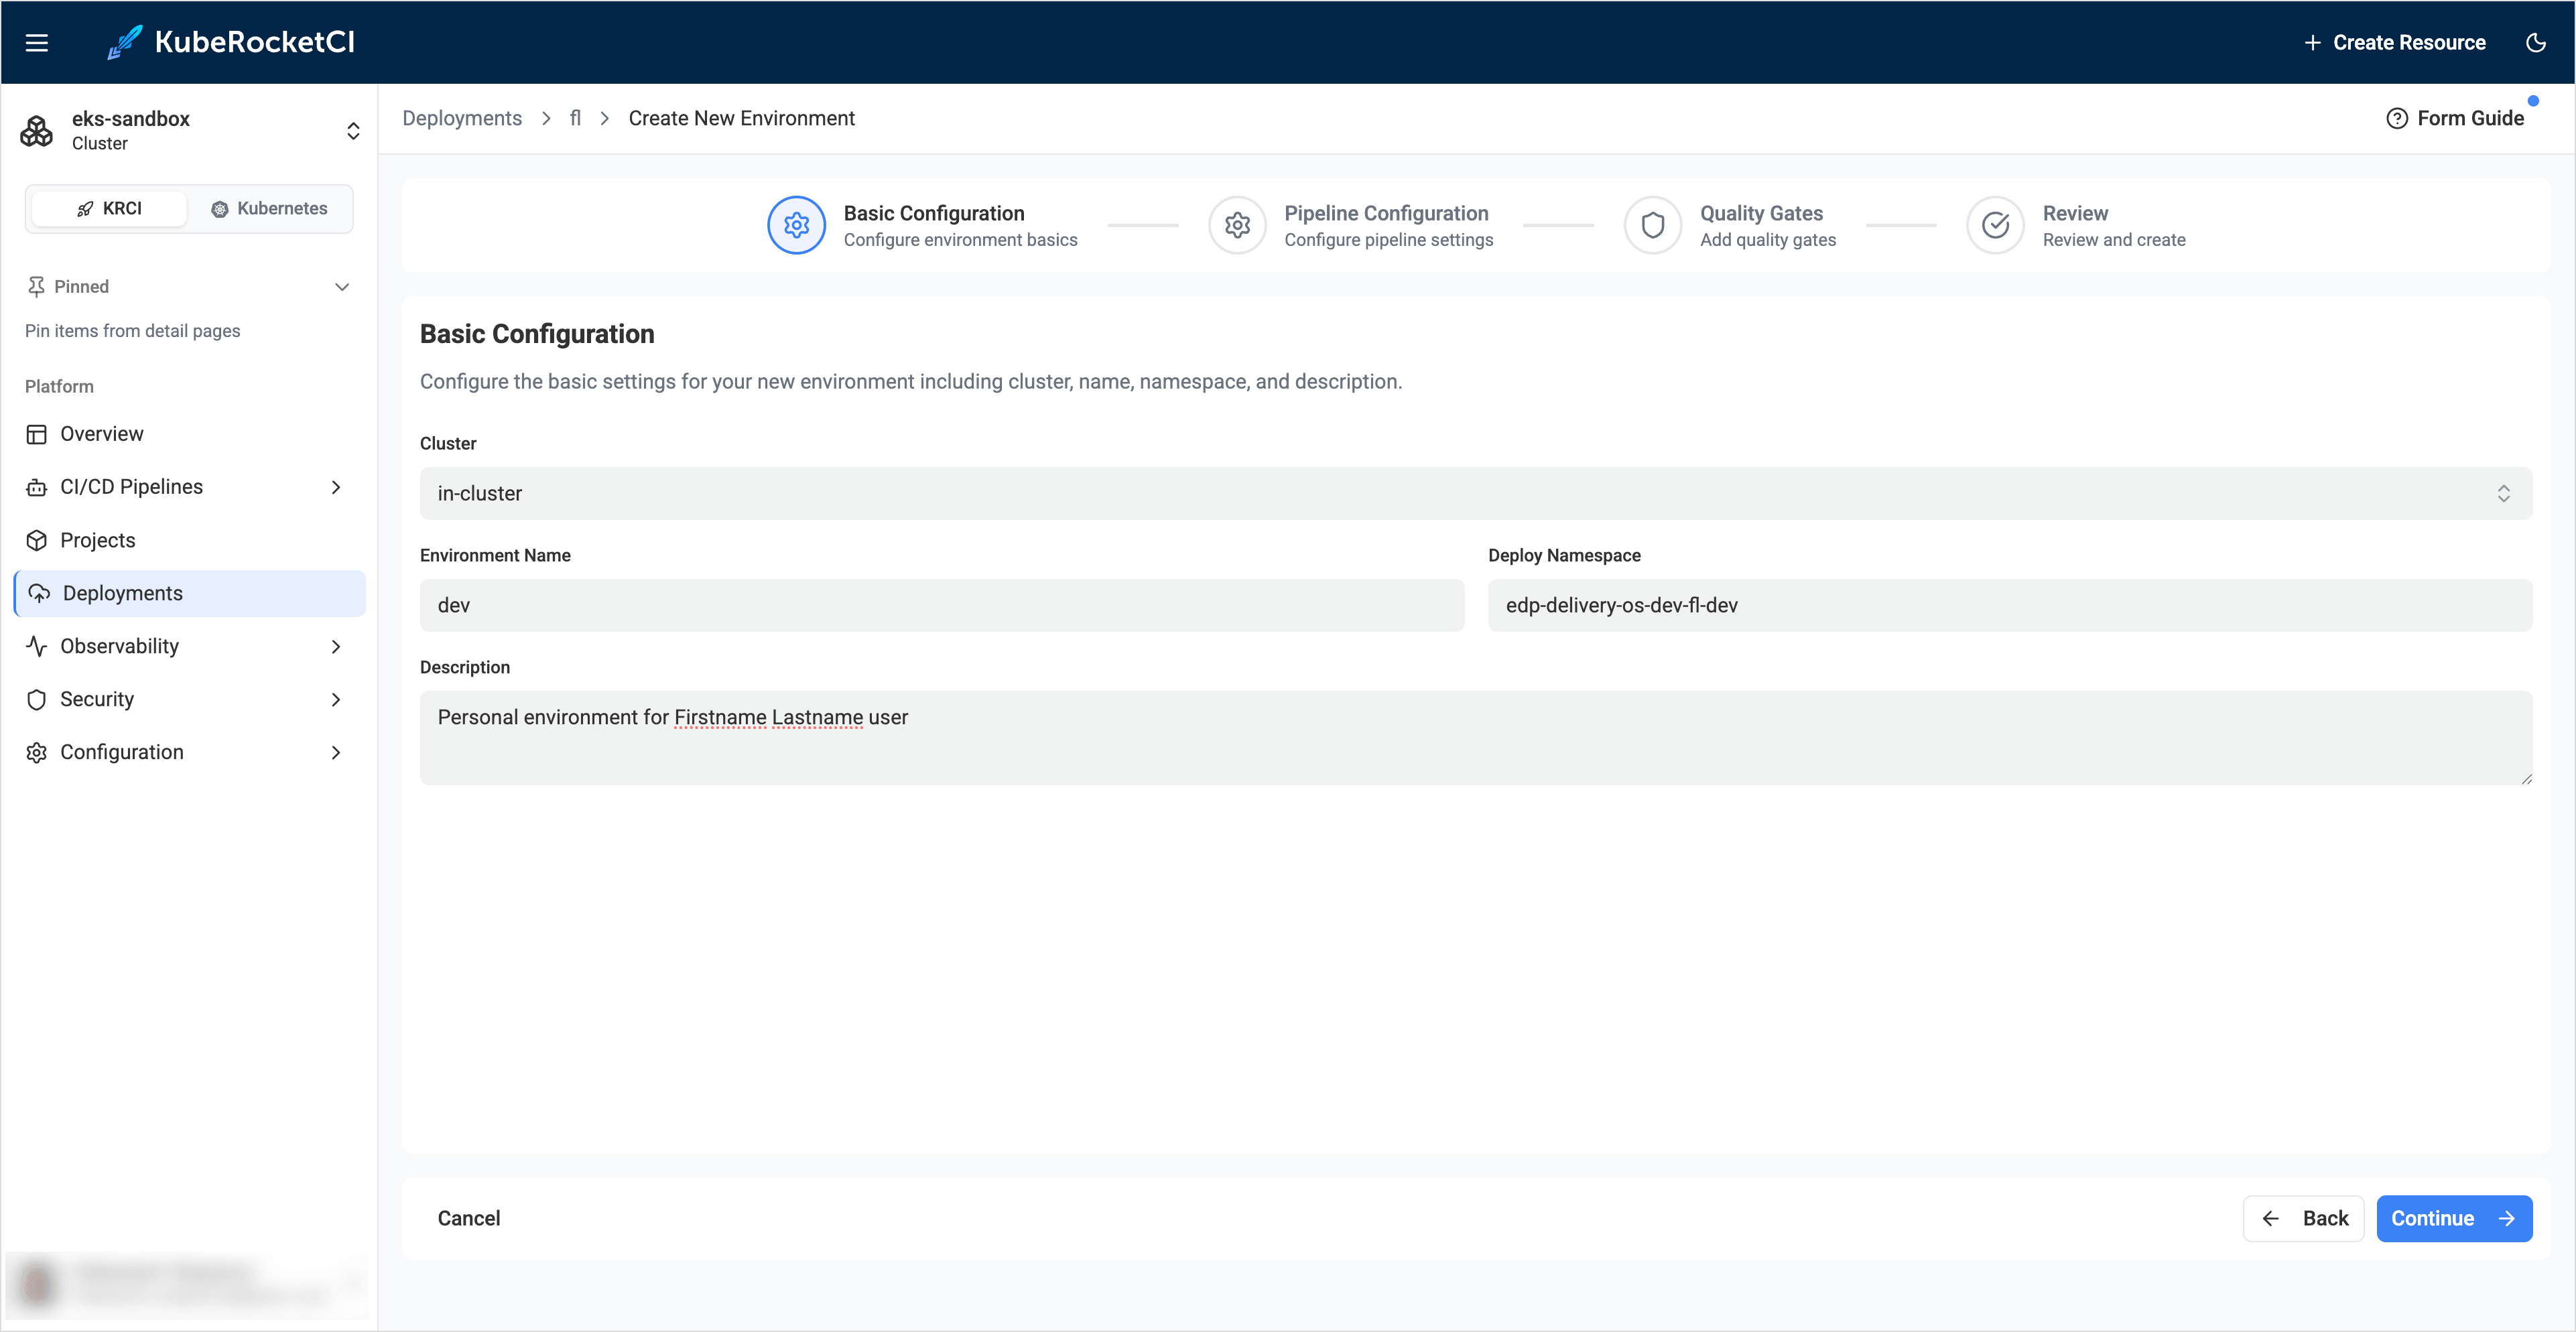Open the Form Guide help
Screen dimensions: 2576x1332
(x=2455, y=118)
